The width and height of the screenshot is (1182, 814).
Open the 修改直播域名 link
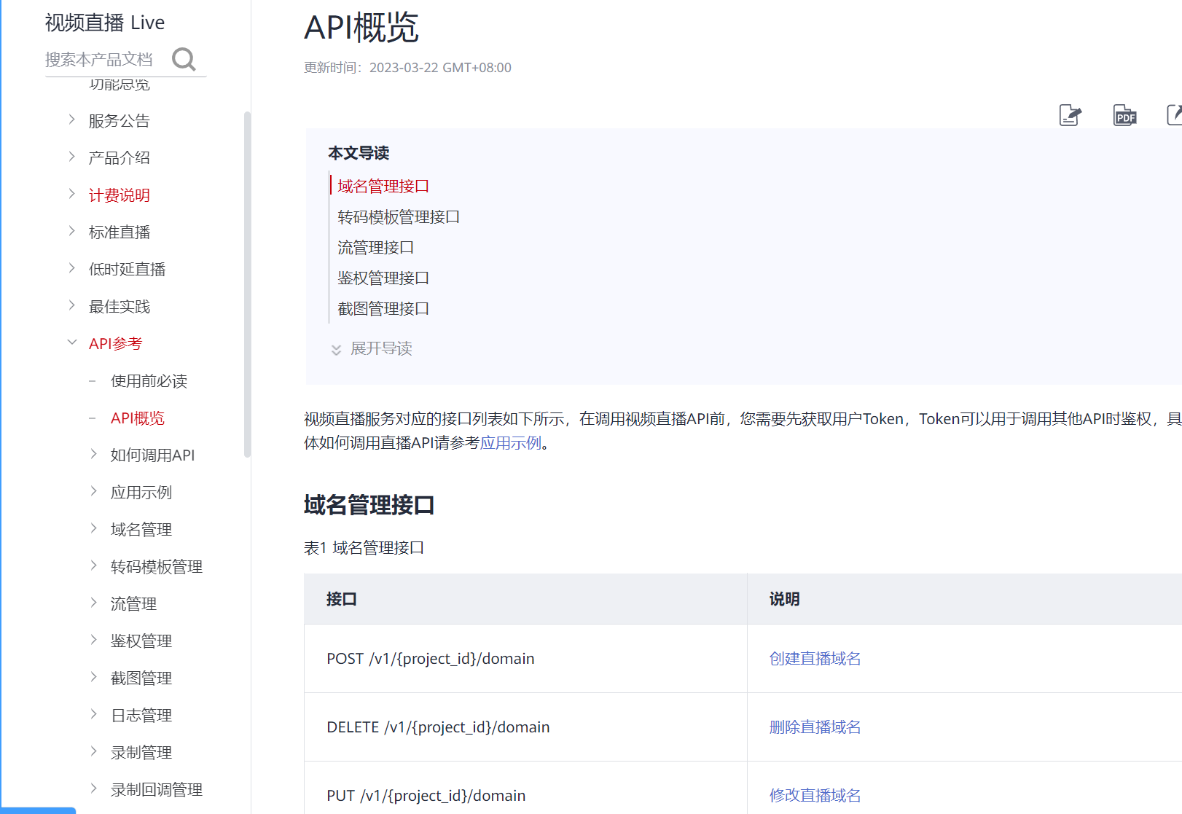click(815, 796)
